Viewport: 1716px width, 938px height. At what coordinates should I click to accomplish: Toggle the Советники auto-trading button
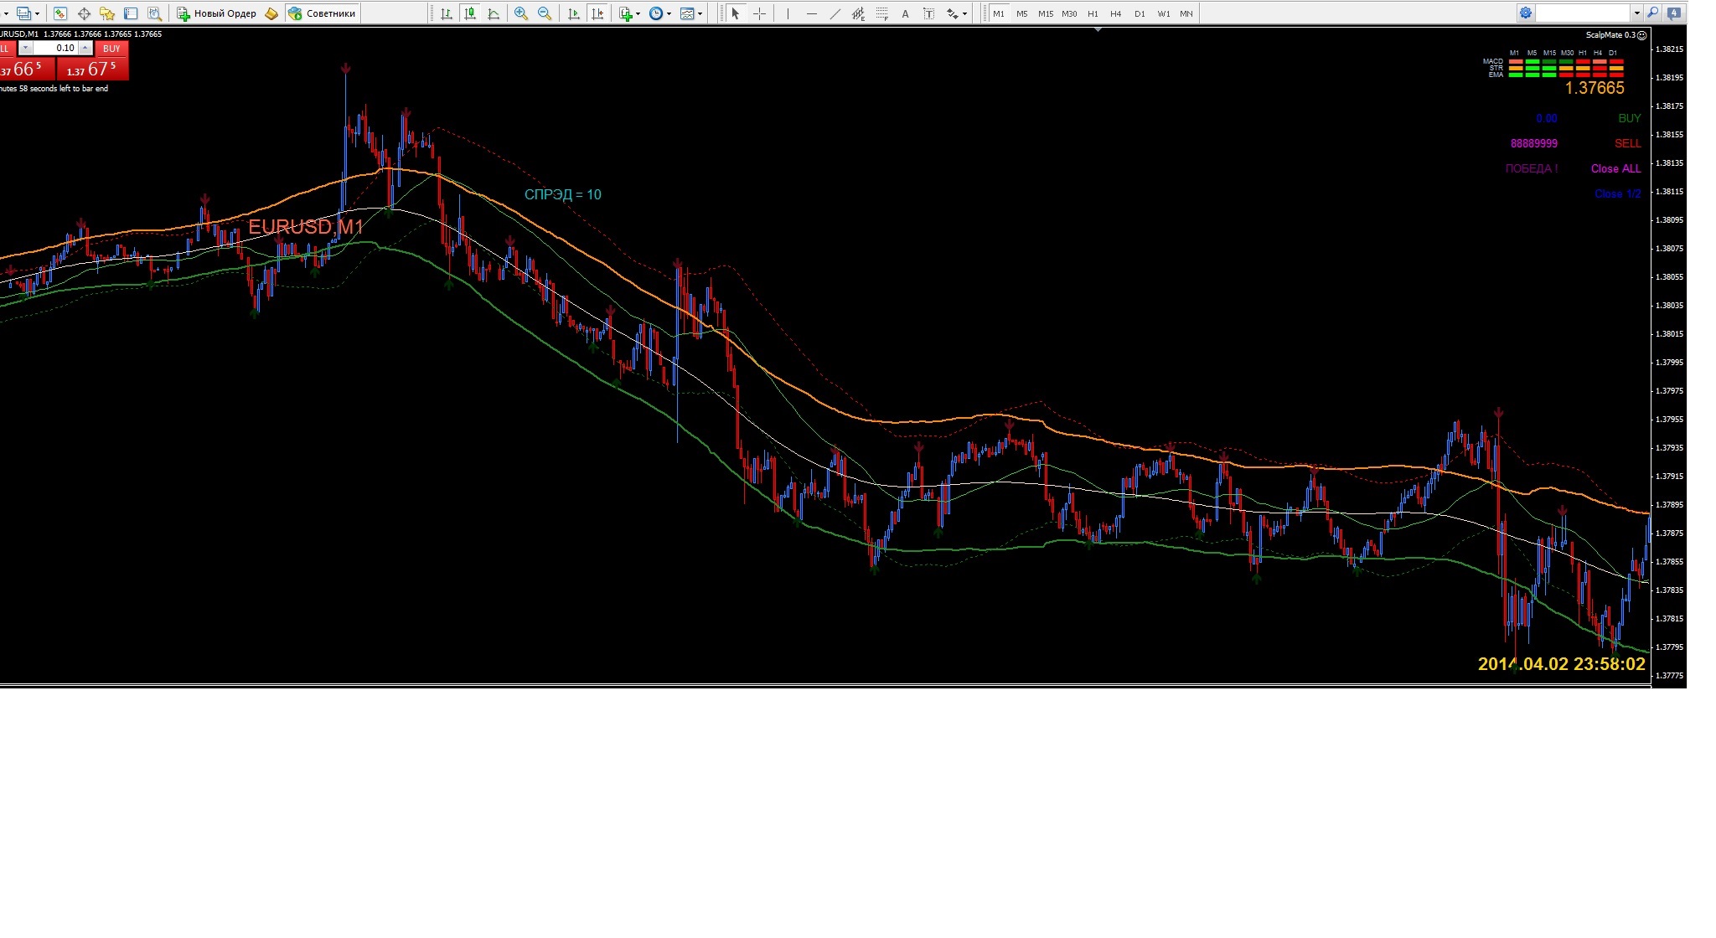(323, 13)
